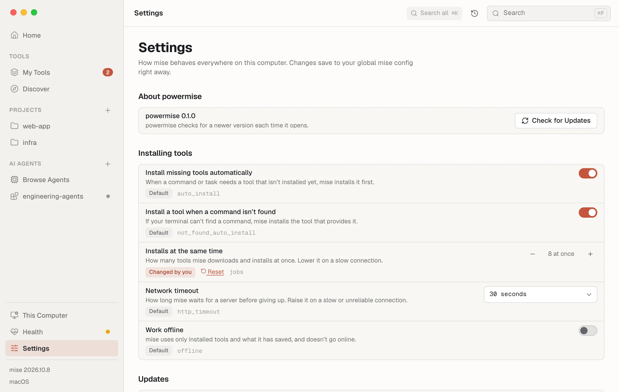Open the Network timeout 30 seconds dropdown
Screen dimensions: 619x392
click(540, 294)
